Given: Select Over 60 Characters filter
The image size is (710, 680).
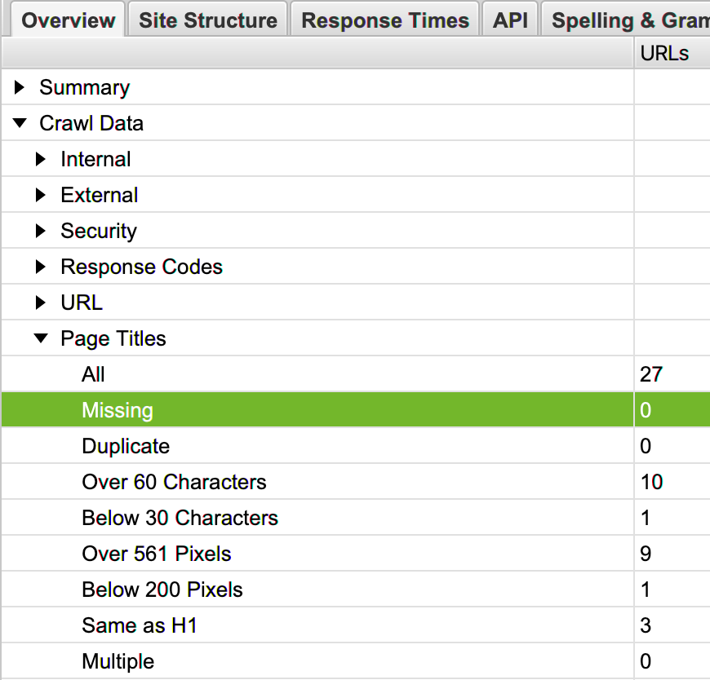Looking at the screenshot, I should [174, 482].
